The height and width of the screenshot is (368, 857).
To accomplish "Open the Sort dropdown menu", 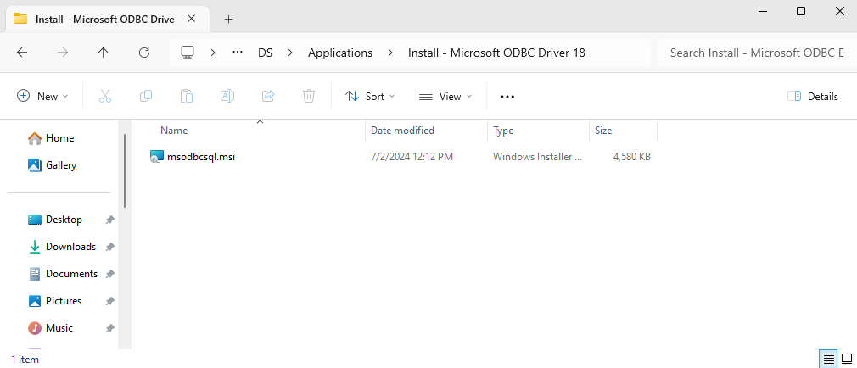I will (370, 96).
